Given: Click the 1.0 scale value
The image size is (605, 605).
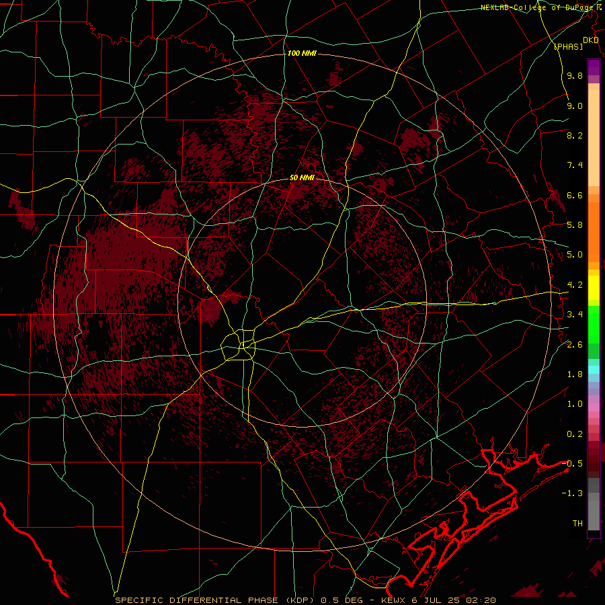Looking at the screenshot, I should click(575, 404).
